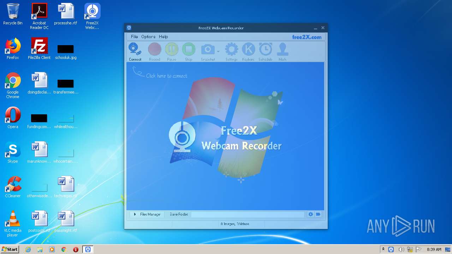Open Windows Explorer from taskbar

(40, 249)
